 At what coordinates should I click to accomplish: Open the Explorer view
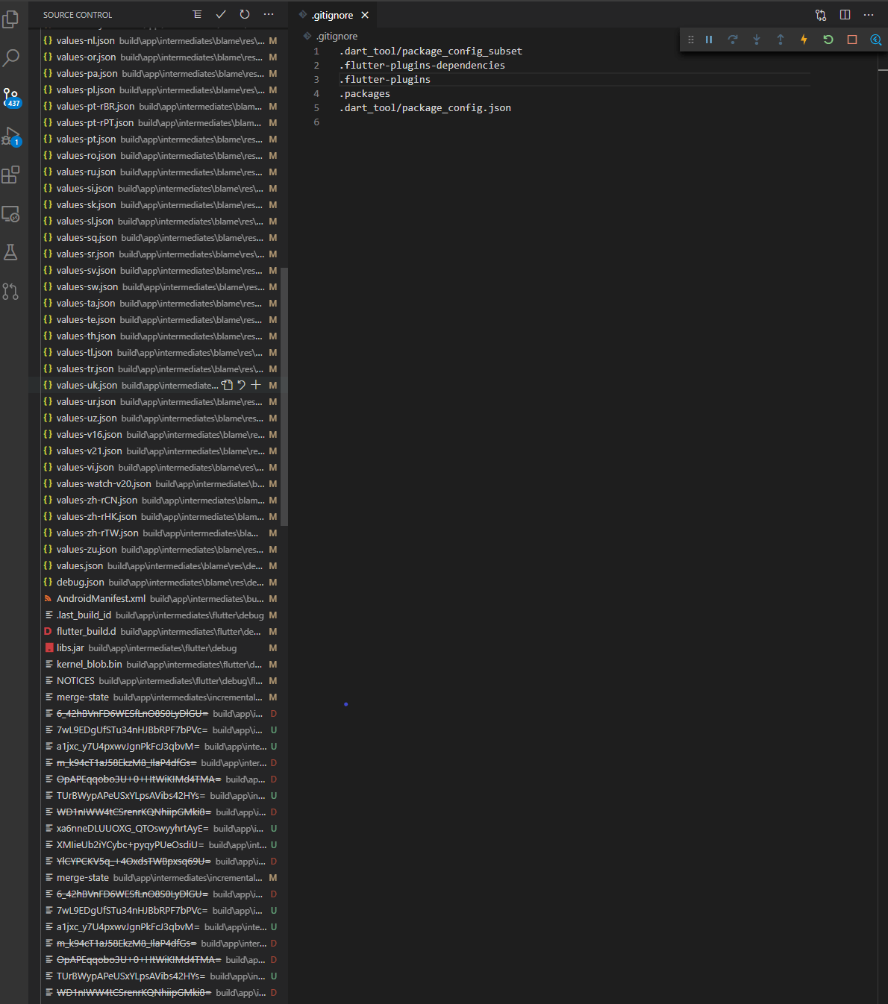coord(11,19)
